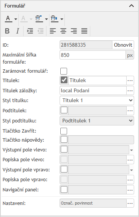Open the Navigační panel ellipsis button

tap(130, 190)
